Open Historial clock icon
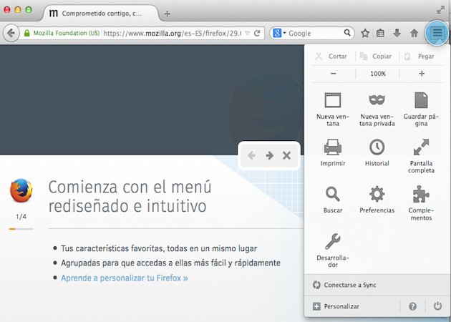Screen dimensions: 451x322 coord(377,152)
